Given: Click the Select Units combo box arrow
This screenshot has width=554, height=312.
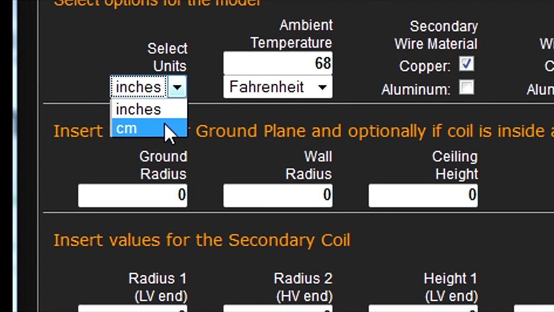Looking at the screenshot, I should tap(177, 88).
